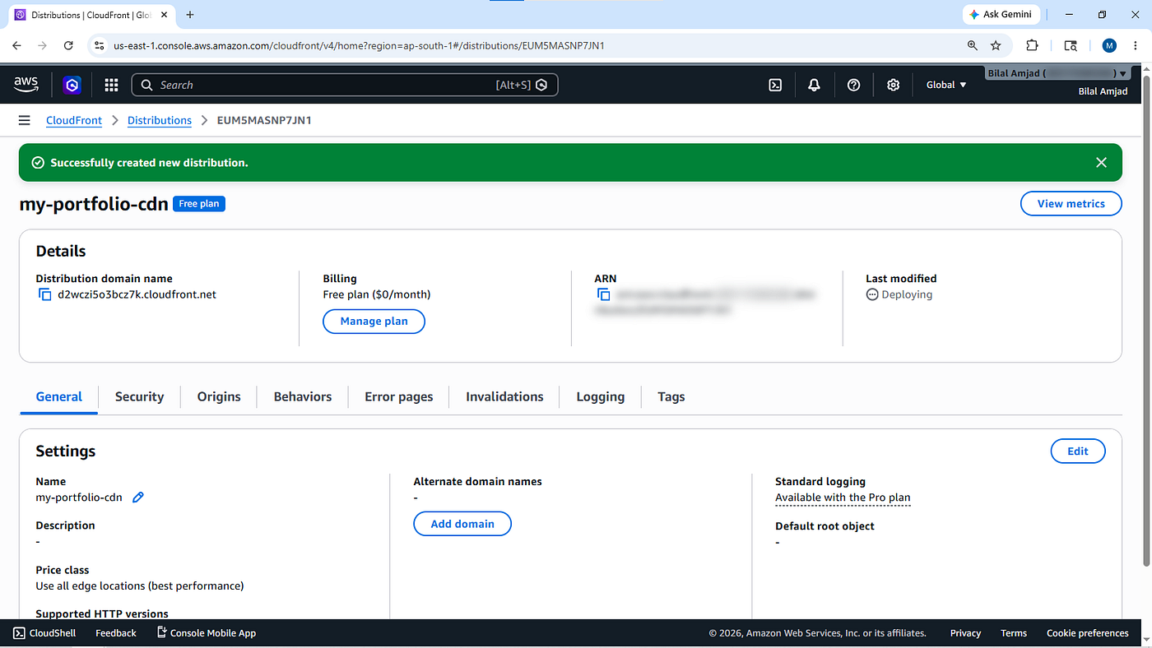Open the notifications bell
The width and height of the screenshot is (1152, 648).
pyautogui.click(x=814, y=85)
